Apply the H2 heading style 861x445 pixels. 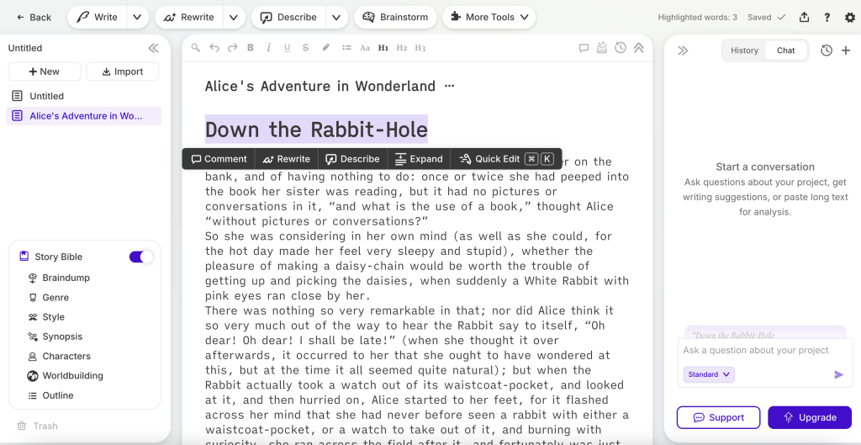(x=402, y=48)
